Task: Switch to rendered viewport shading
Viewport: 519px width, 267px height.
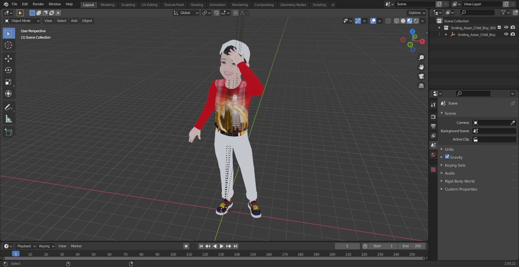Action: pyautogui.click(x=416, y=21)
